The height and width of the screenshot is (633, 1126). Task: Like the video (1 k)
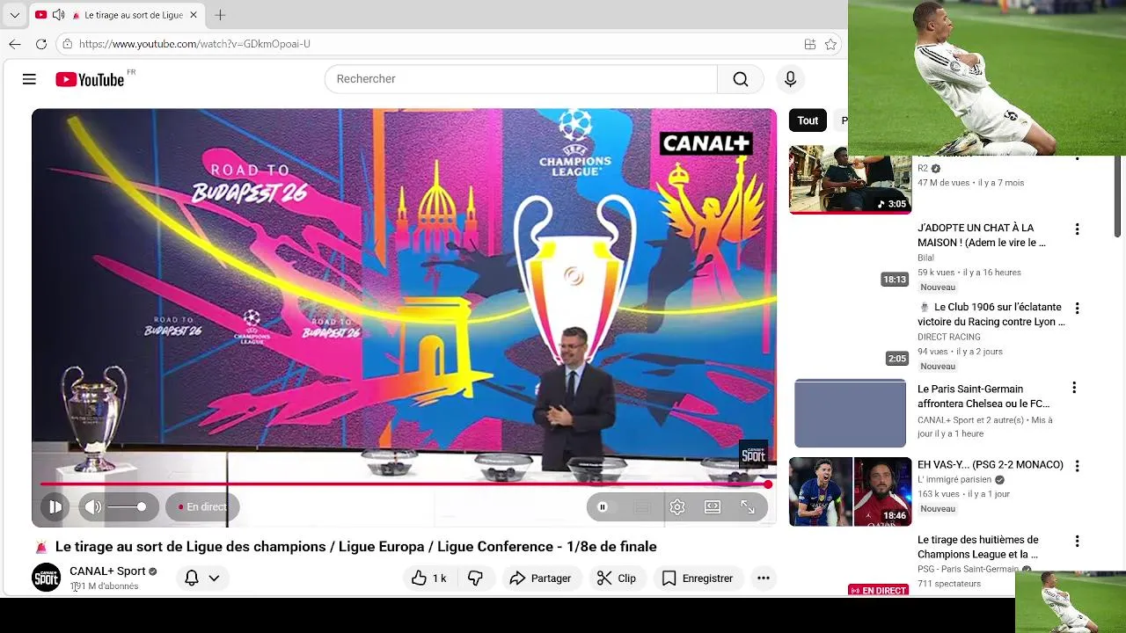coord(428,578)
